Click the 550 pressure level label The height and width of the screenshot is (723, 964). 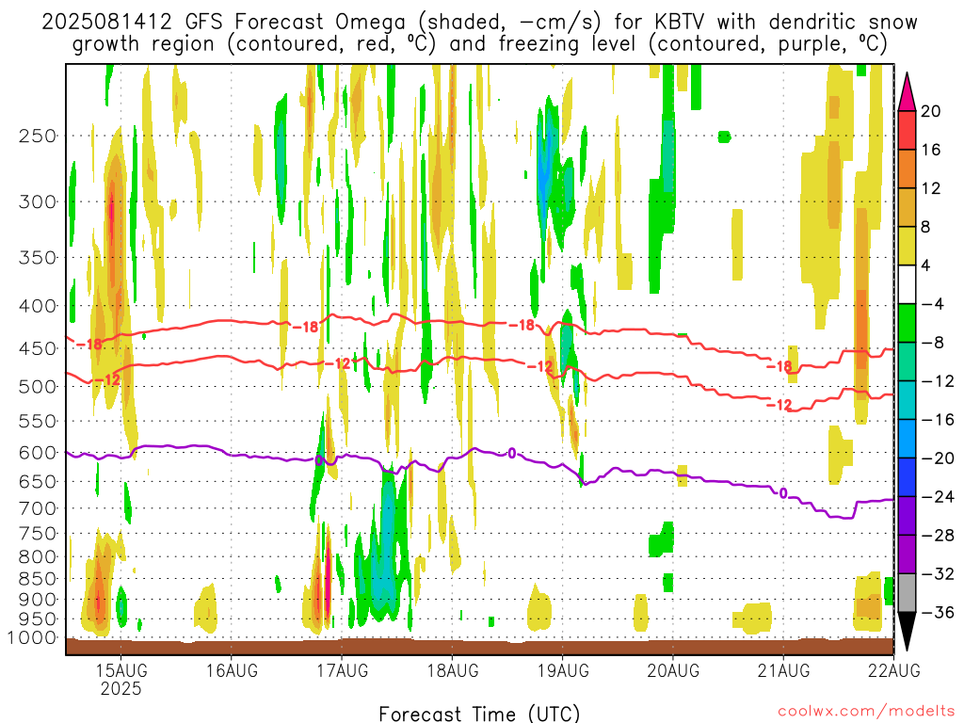pos(38,421)
